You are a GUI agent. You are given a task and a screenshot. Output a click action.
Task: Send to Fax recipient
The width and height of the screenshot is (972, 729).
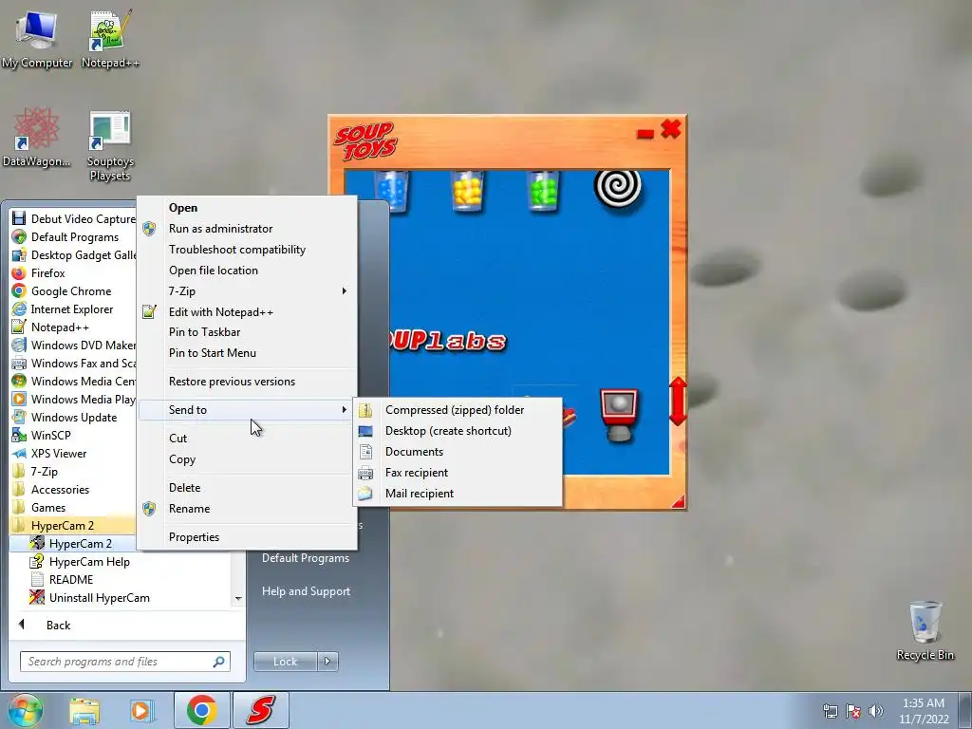(x=458, y=473)
